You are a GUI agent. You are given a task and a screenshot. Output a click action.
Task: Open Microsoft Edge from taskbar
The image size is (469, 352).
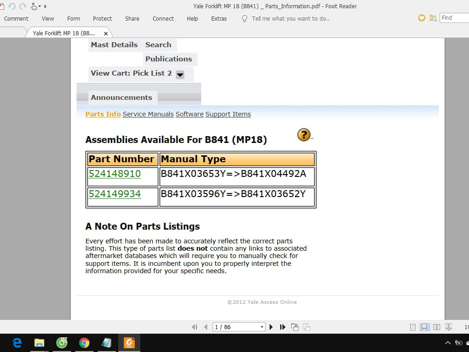pos(17,343)
